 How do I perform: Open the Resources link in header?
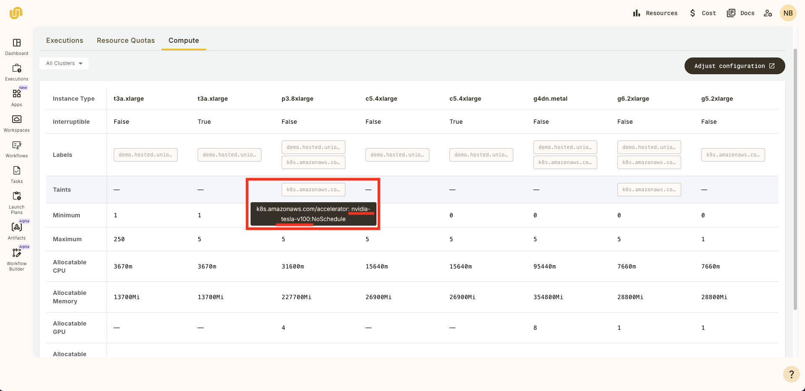[655, 13]
